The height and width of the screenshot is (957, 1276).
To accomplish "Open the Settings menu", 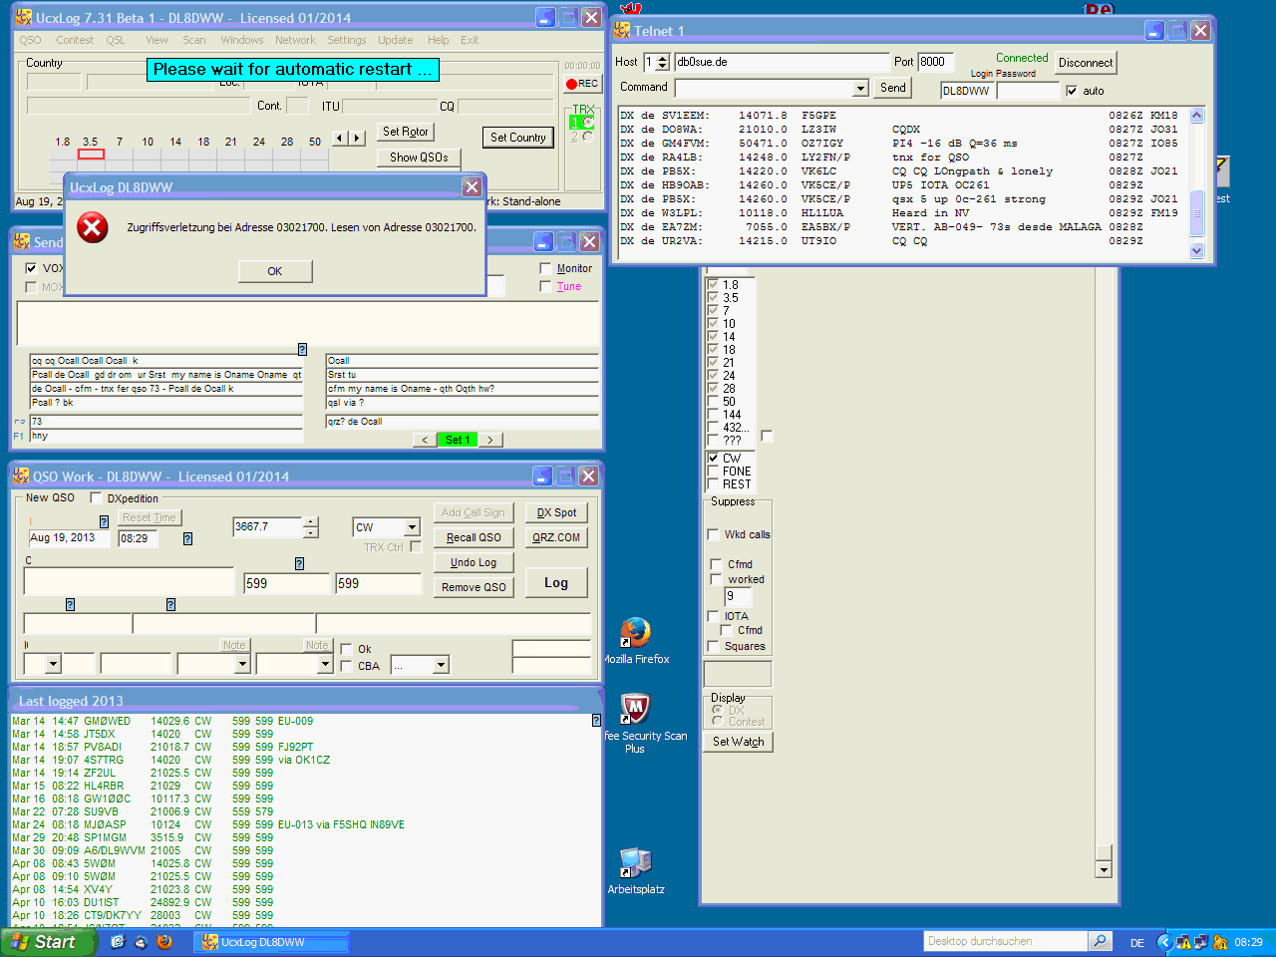I will click(x=346, y=40).
